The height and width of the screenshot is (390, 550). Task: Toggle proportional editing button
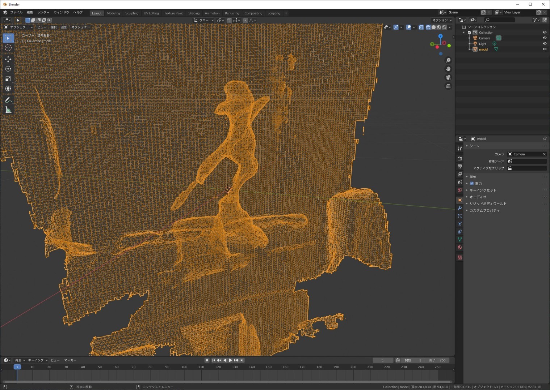click(x=245, y=20)
